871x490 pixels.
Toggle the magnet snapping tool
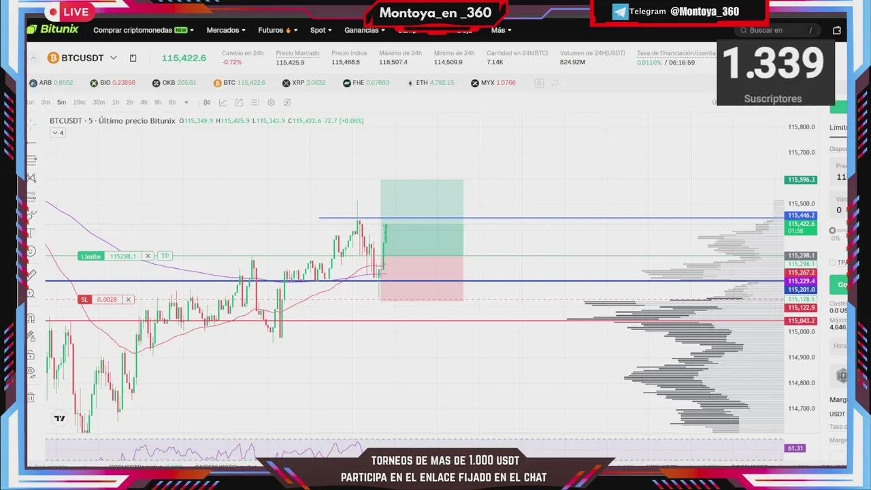(31, 318)
